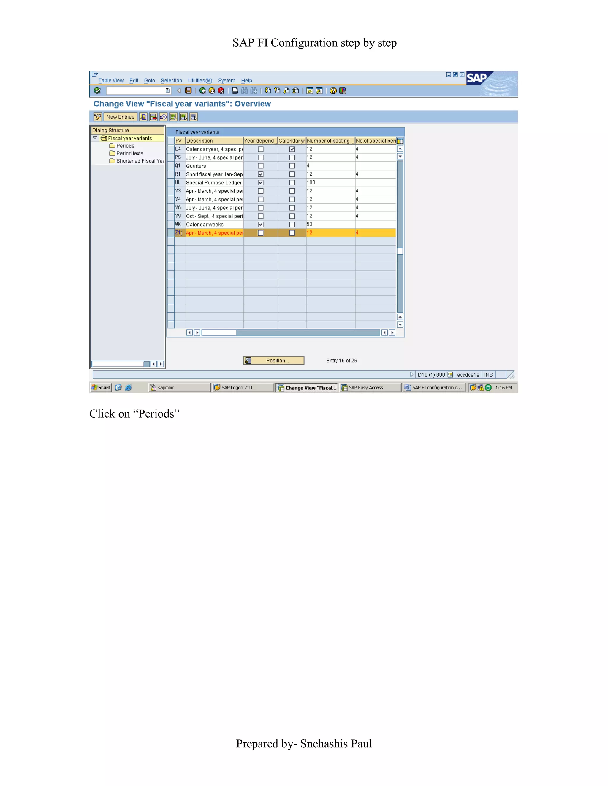Click the Windows Start button

tap(101, 388)
